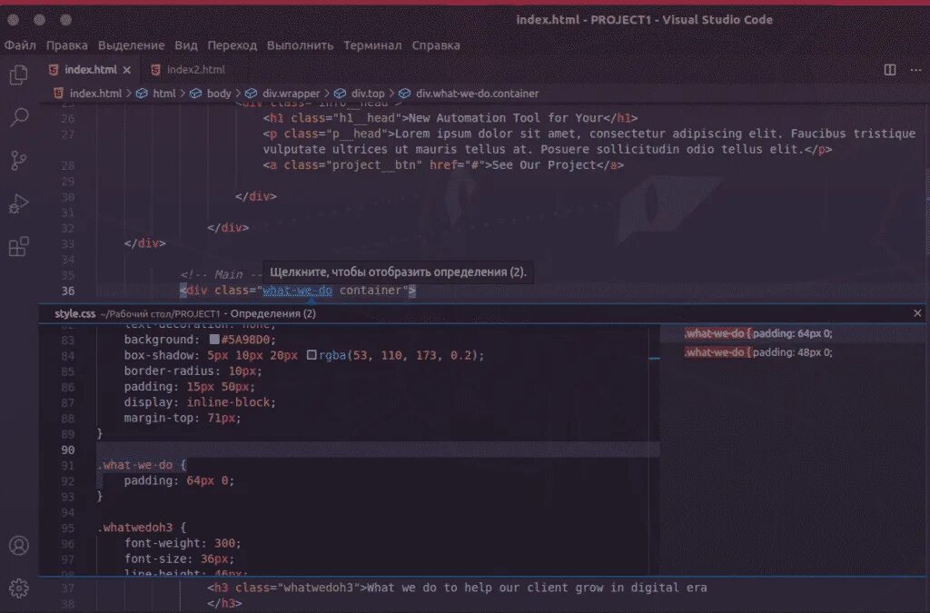Click the font-weight: 300 declaration
Image resolution: width=930 pixels, height=613 pixels.
point(183,542)
